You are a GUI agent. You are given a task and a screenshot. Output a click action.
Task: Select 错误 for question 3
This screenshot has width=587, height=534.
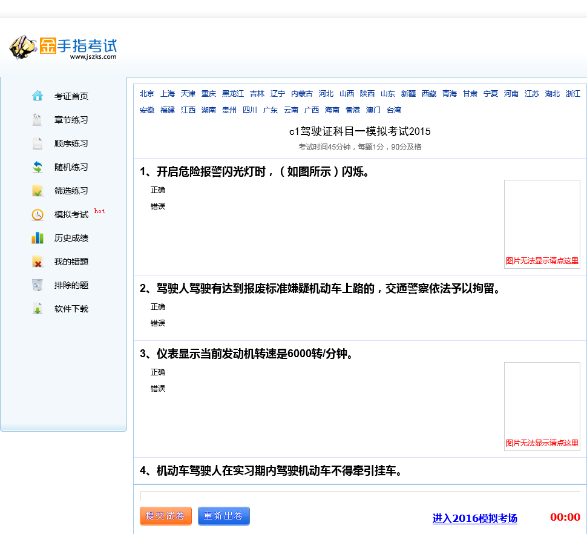157,388
